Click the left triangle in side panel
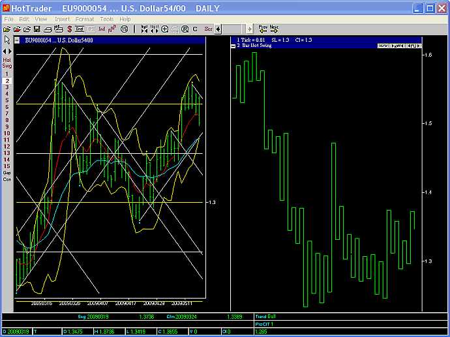 4,51
